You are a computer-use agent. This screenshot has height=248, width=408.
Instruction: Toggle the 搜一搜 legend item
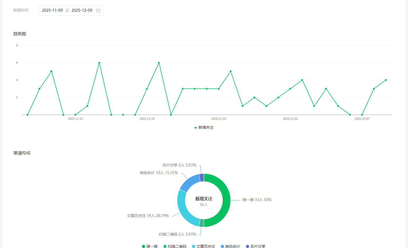pyautogui.click(x=150, y=246)
